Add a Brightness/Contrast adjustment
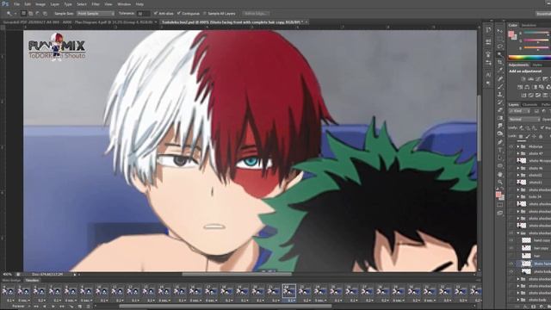Screen dimensions: 551x310 523,79
